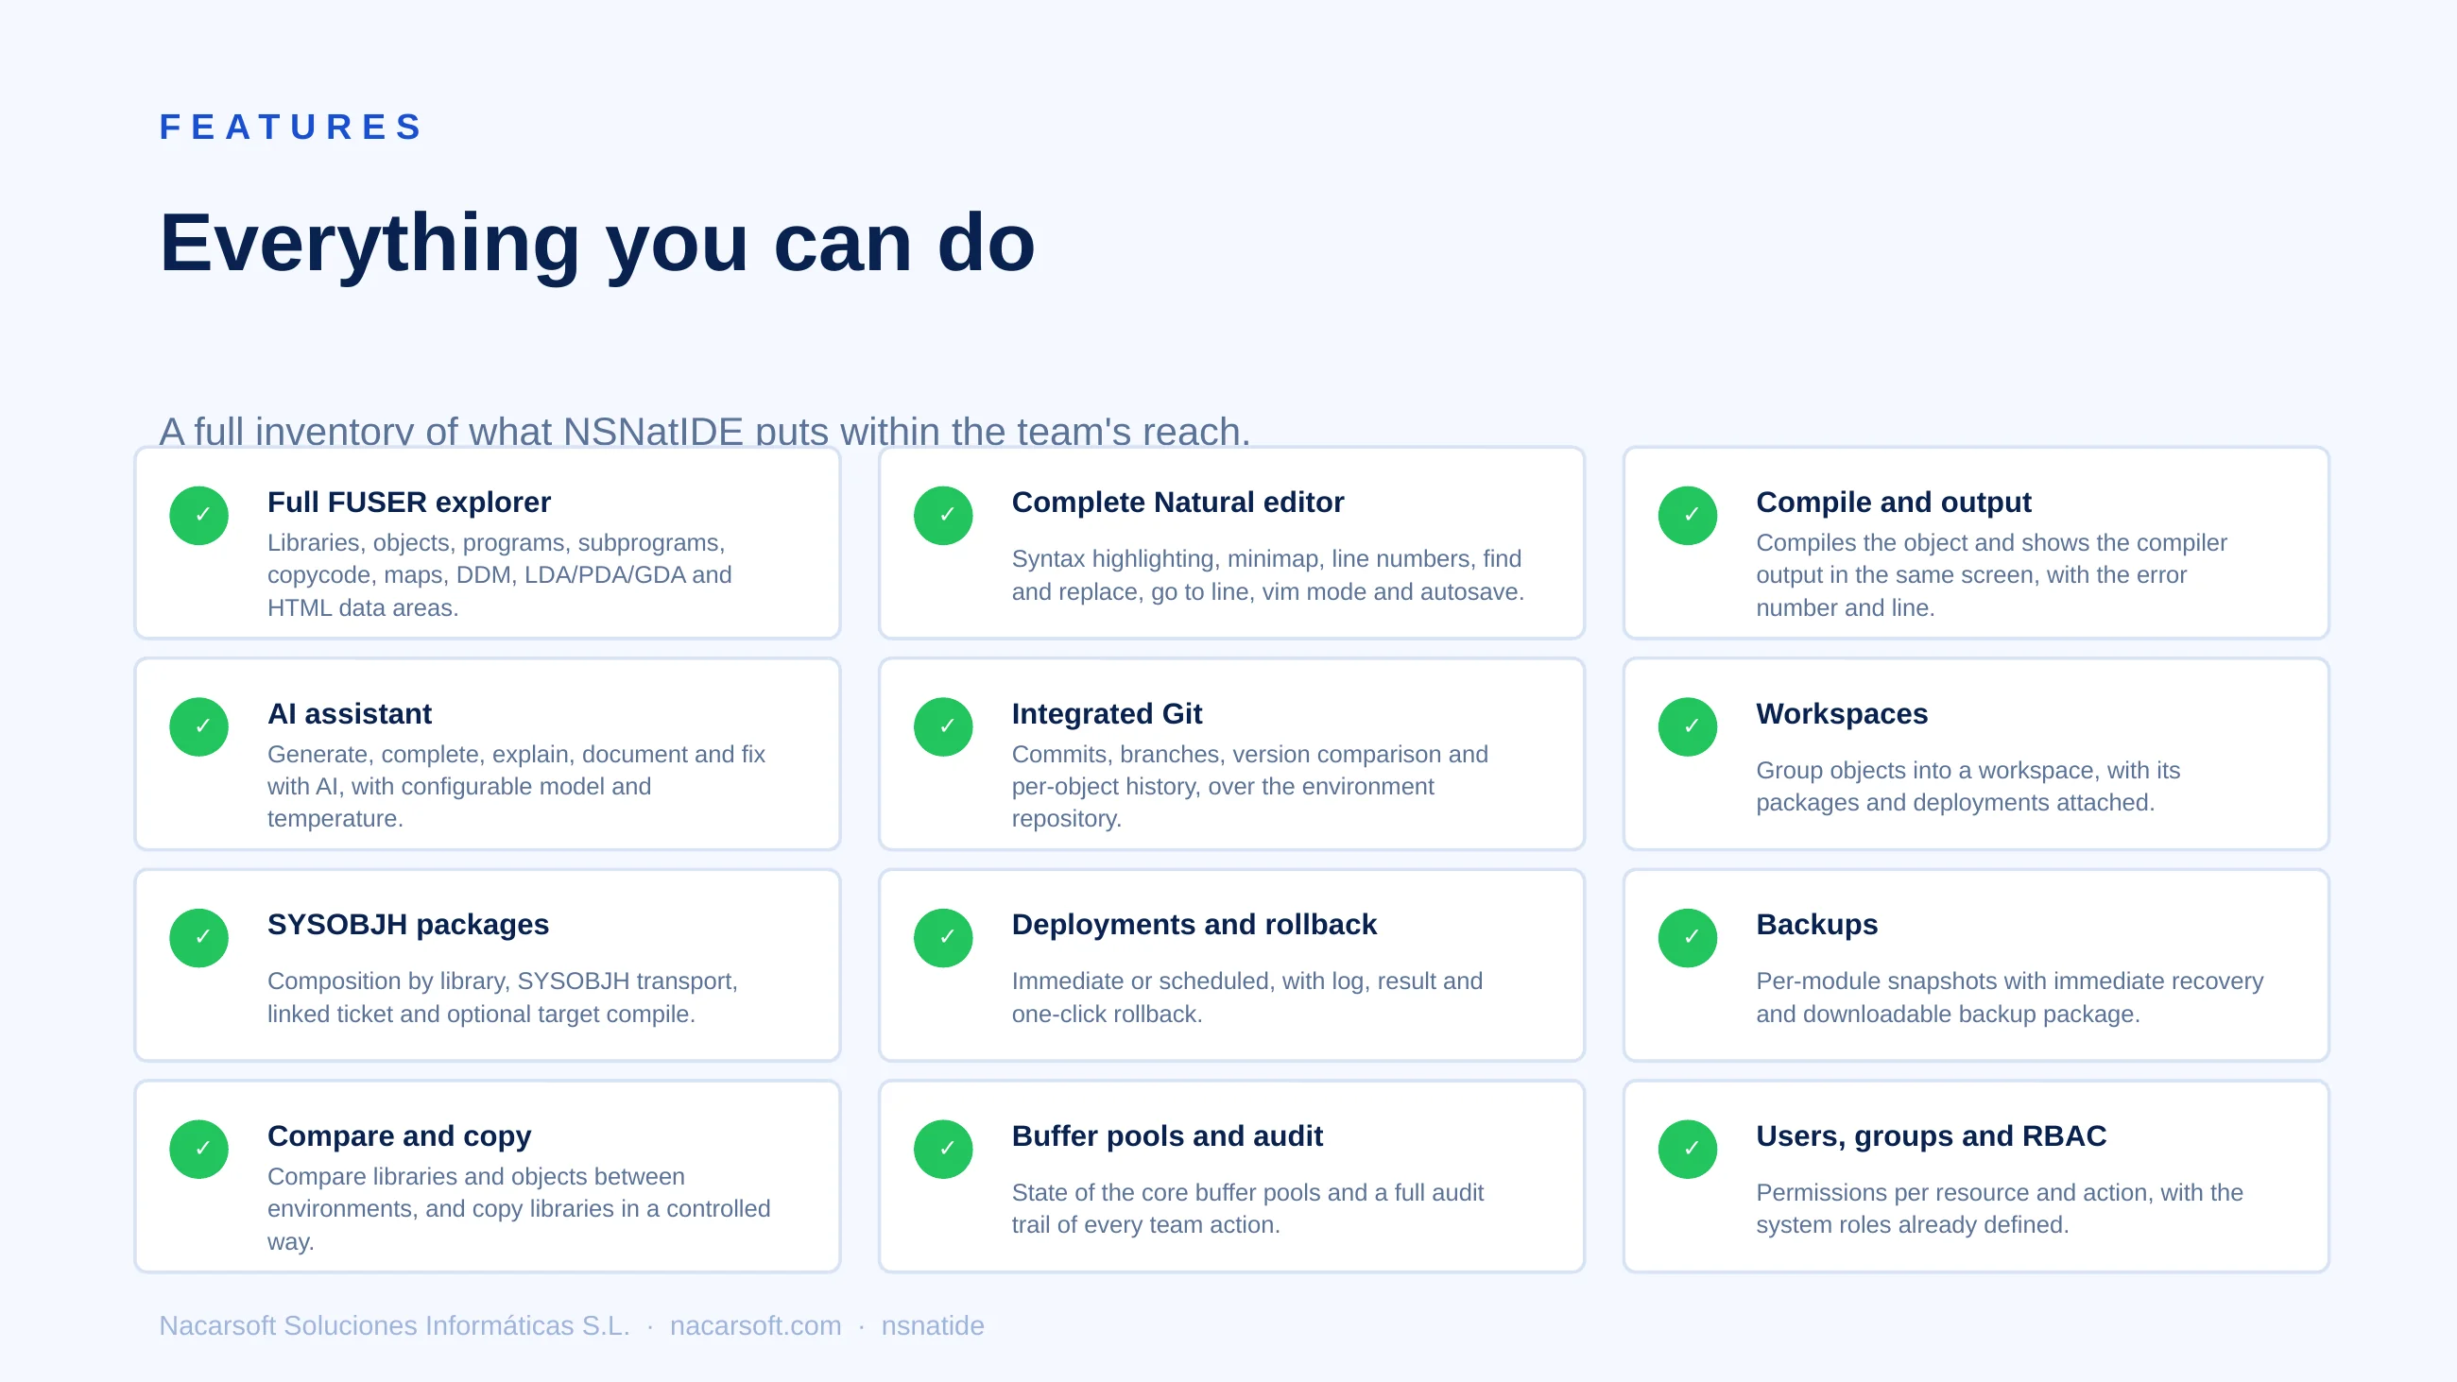This screenshot has height=1382, width=2457.
Task: Select the Deployments and rollback check icon
Action: coord(942,937)
